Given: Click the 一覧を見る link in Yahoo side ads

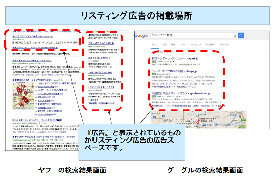Looking at the screenshot, I should [x=94, y=100].
